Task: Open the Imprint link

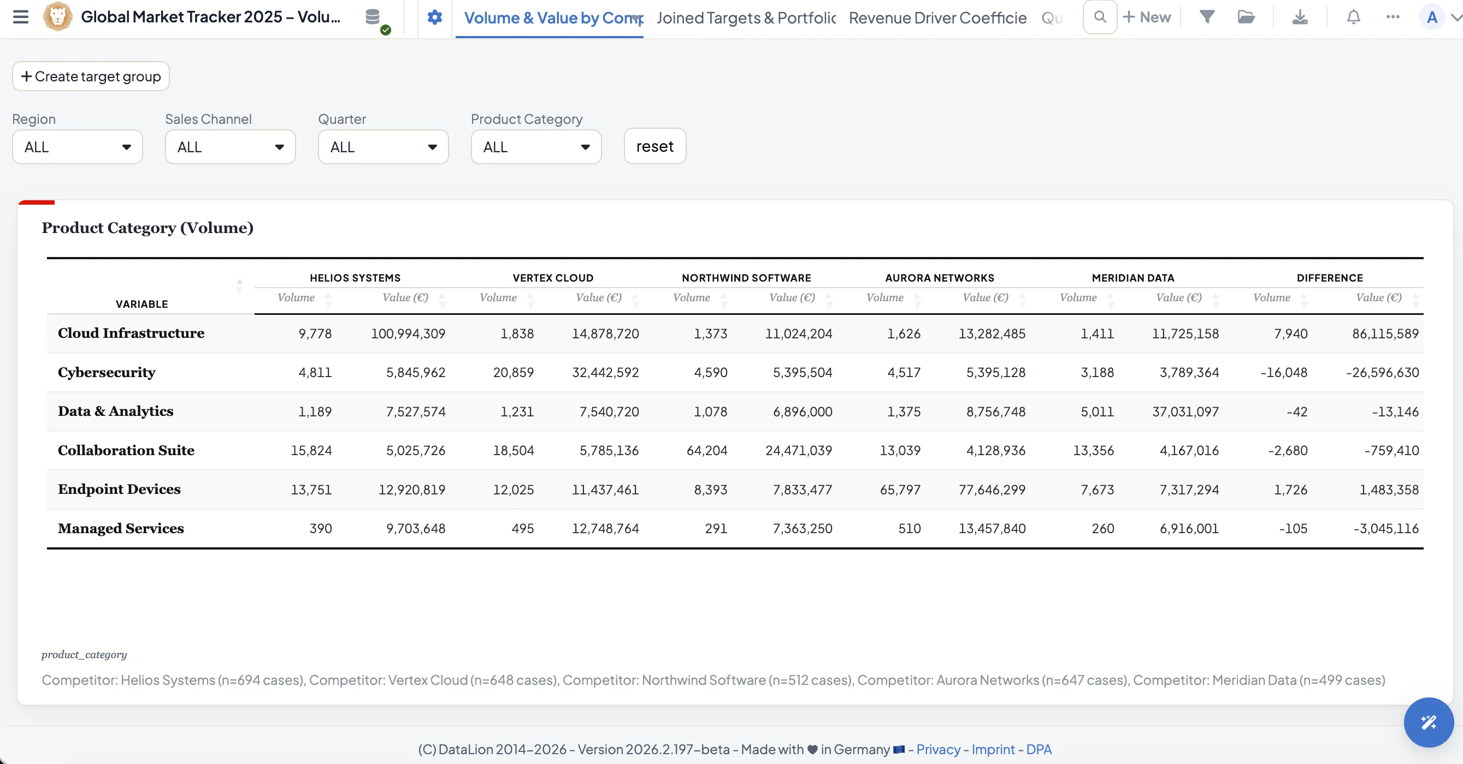Action: click(x=993, y=749)
